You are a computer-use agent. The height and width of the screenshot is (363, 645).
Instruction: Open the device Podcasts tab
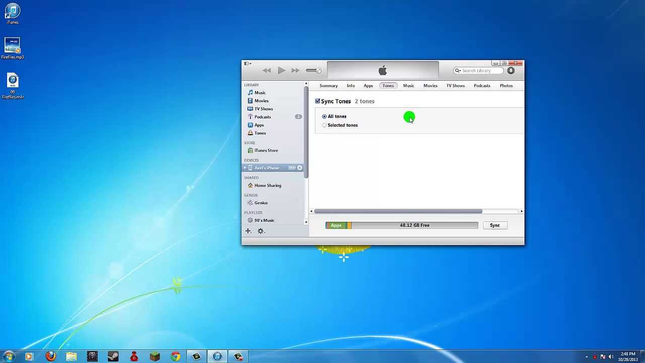click(482, 86)
